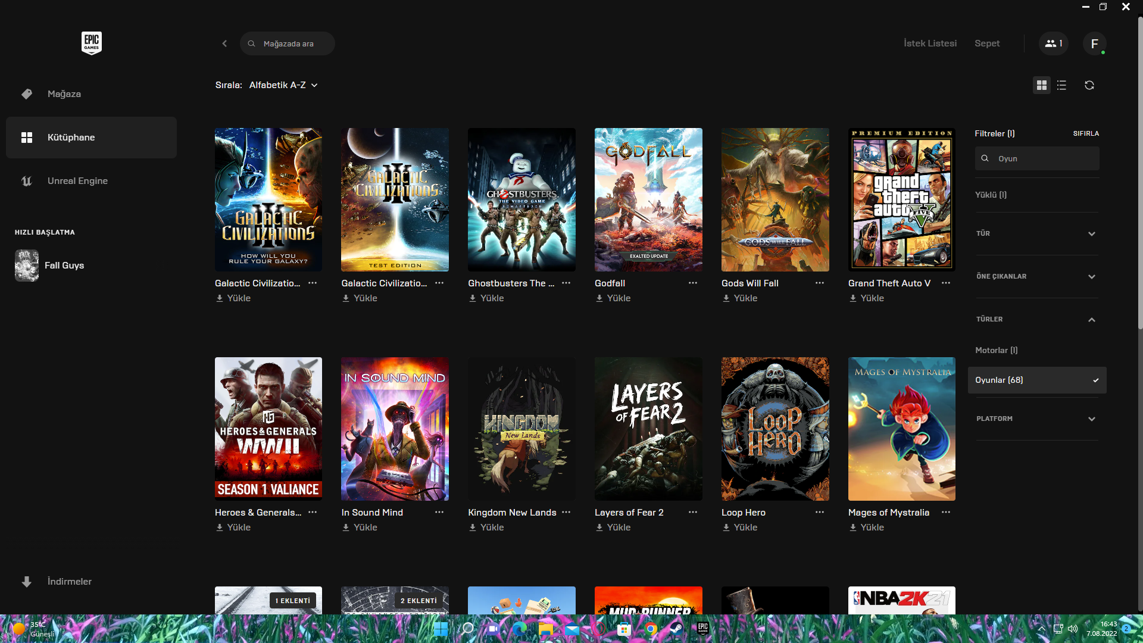This screenshot has height=643, width=1143.
Task: Click Yükle for Kingdom New Lands
Action: (486, 527)
